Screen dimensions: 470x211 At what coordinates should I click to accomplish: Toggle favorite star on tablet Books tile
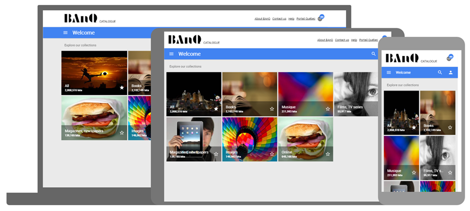click(272, 109)
